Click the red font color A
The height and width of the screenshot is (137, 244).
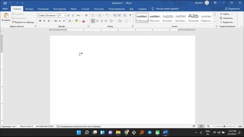pyautogui.click(x=83, y=21)
